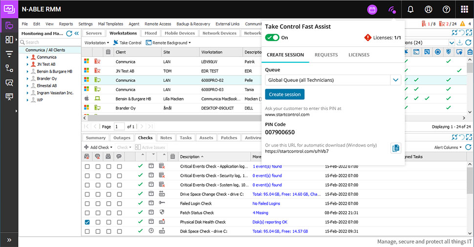Uncheck the Physical Disk Health Check checkbox
This screenshot has width=474, height=247.
click(x=87, y=222)
